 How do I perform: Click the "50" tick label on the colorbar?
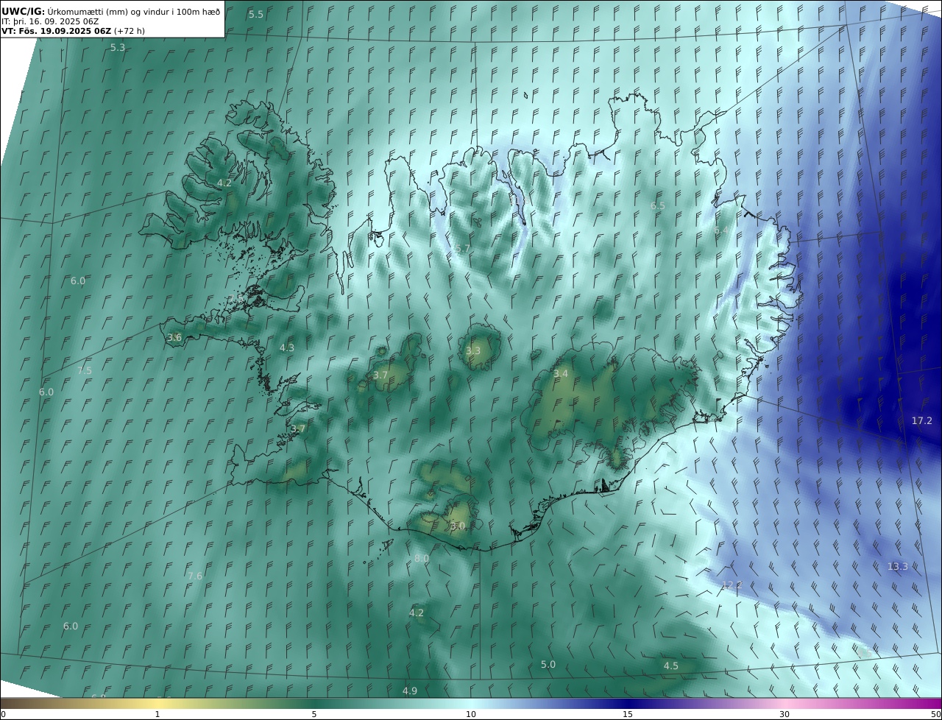(x=936, y=714)
